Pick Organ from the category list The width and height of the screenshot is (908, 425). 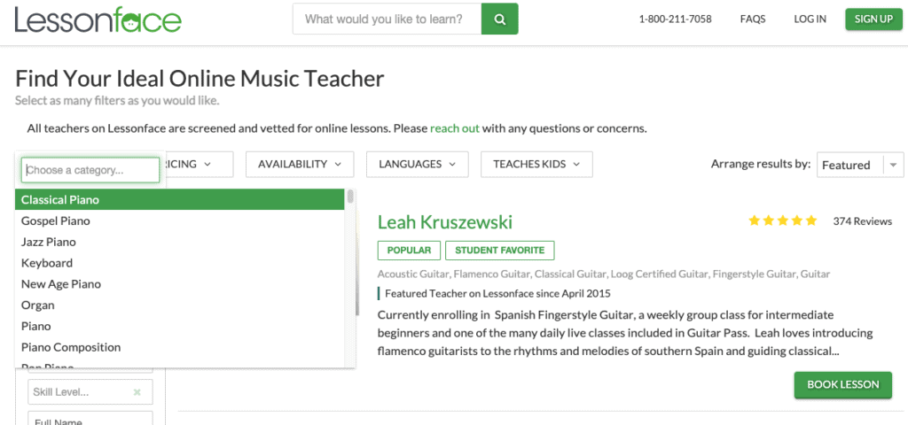point(179,305)
